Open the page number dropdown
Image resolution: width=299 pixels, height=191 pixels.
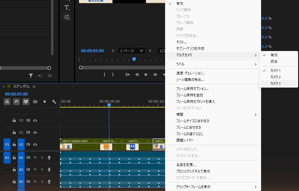click(132, 51)
